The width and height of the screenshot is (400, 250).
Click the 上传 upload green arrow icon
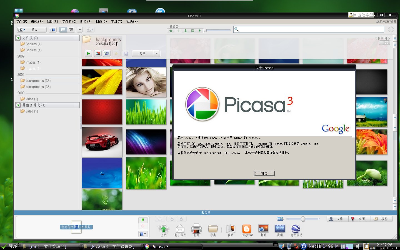click(x=164, y=229)
